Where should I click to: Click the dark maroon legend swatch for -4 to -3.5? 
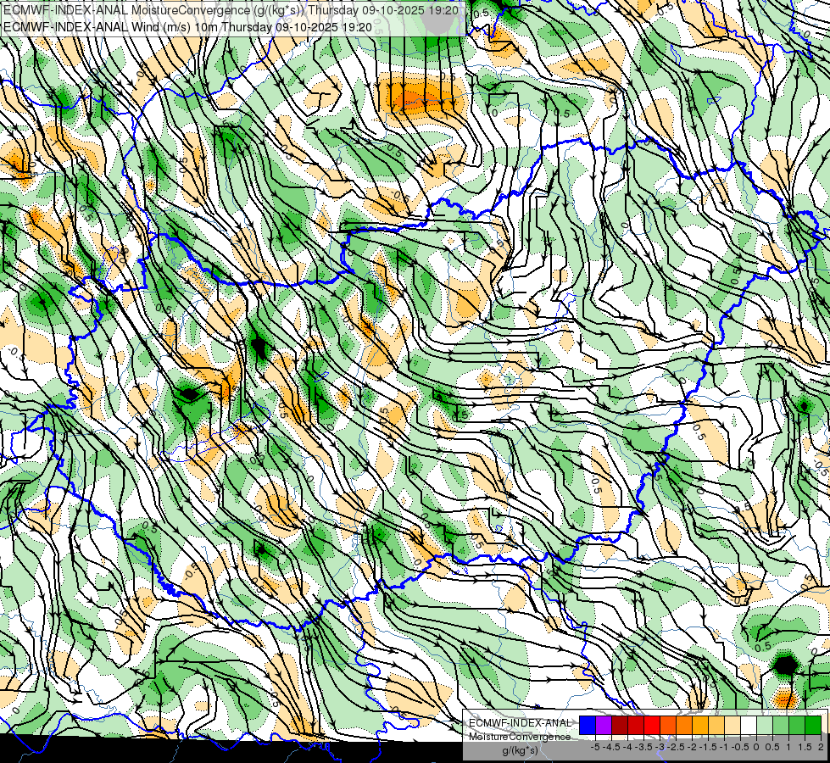(620, 725)
